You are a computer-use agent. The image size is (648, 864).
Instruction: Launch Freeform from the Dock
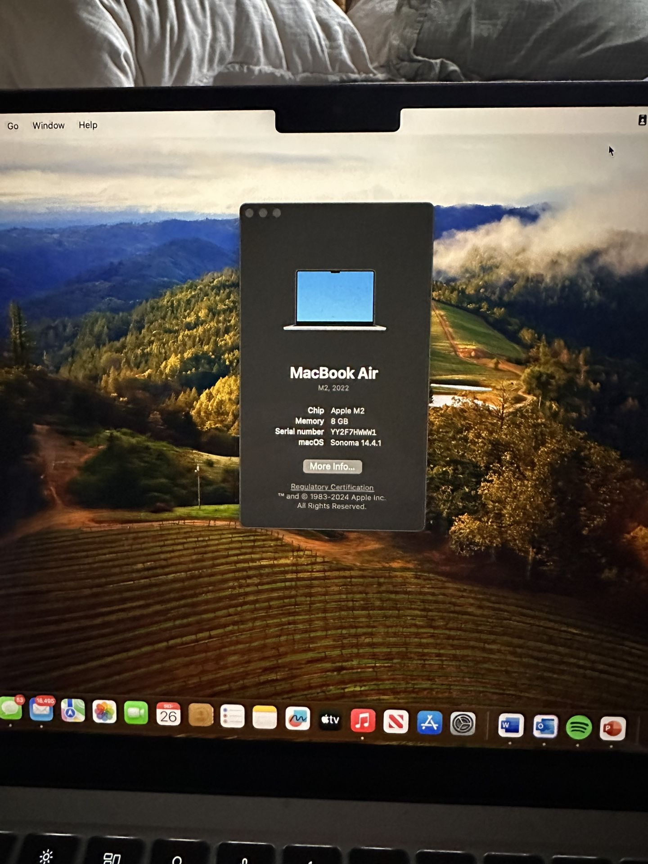click(x=297, y=719)
